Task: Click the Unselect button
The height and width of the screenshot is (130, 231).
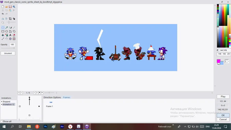Action: (x=8, y=53)
